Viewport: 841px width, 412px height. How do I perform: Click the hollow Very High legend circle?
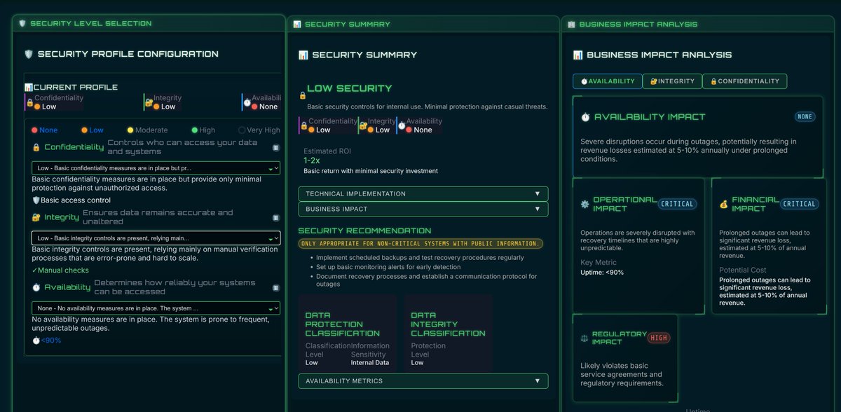click(x=242, y=130)
